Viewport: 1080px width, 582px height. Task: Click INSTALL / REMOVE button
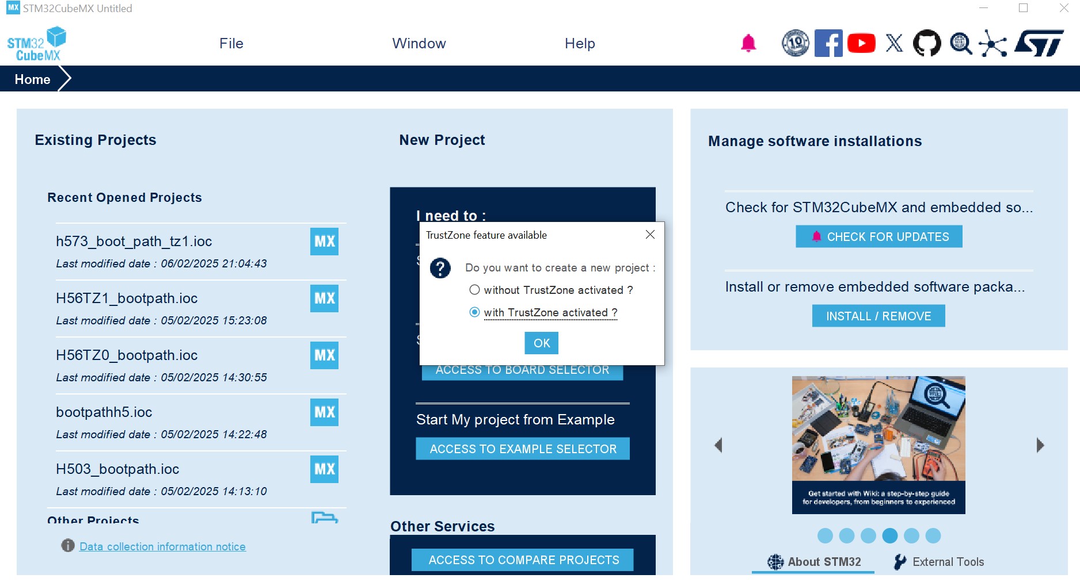coord(879,316)
